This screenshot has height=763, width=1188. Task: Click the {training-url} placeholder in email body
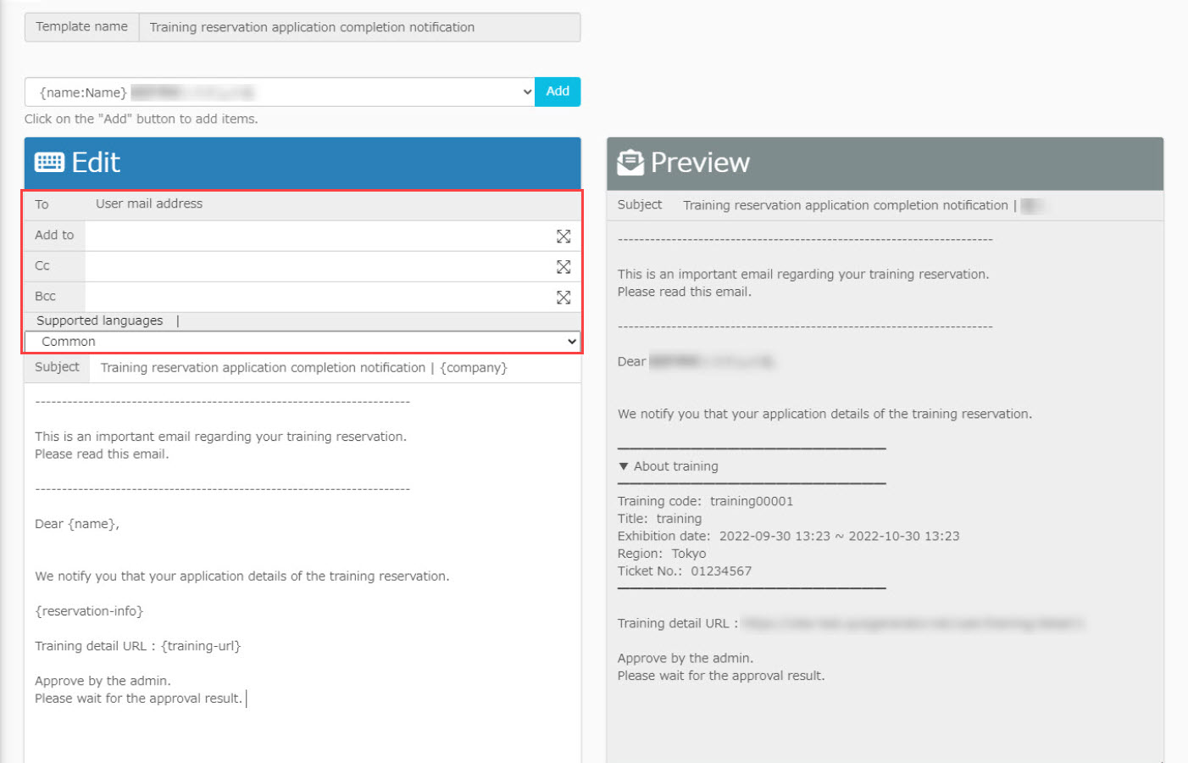pyautogui.click(x=201, y=646)
